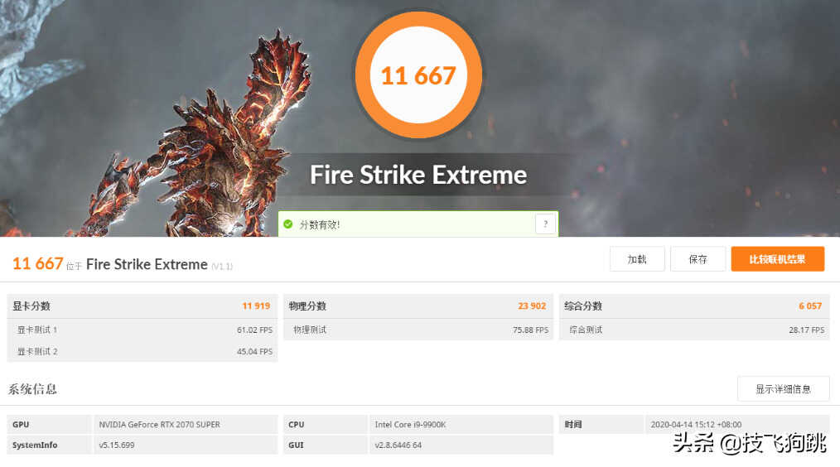Screen dimensions: 840x467
Task: Click the 分数有效 valid score message bar
Action: [418, 224]
